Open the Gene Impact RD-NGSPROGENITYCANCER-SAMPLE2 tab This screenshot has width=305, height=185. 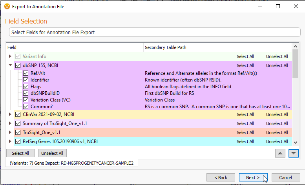(x=71, y=163)
